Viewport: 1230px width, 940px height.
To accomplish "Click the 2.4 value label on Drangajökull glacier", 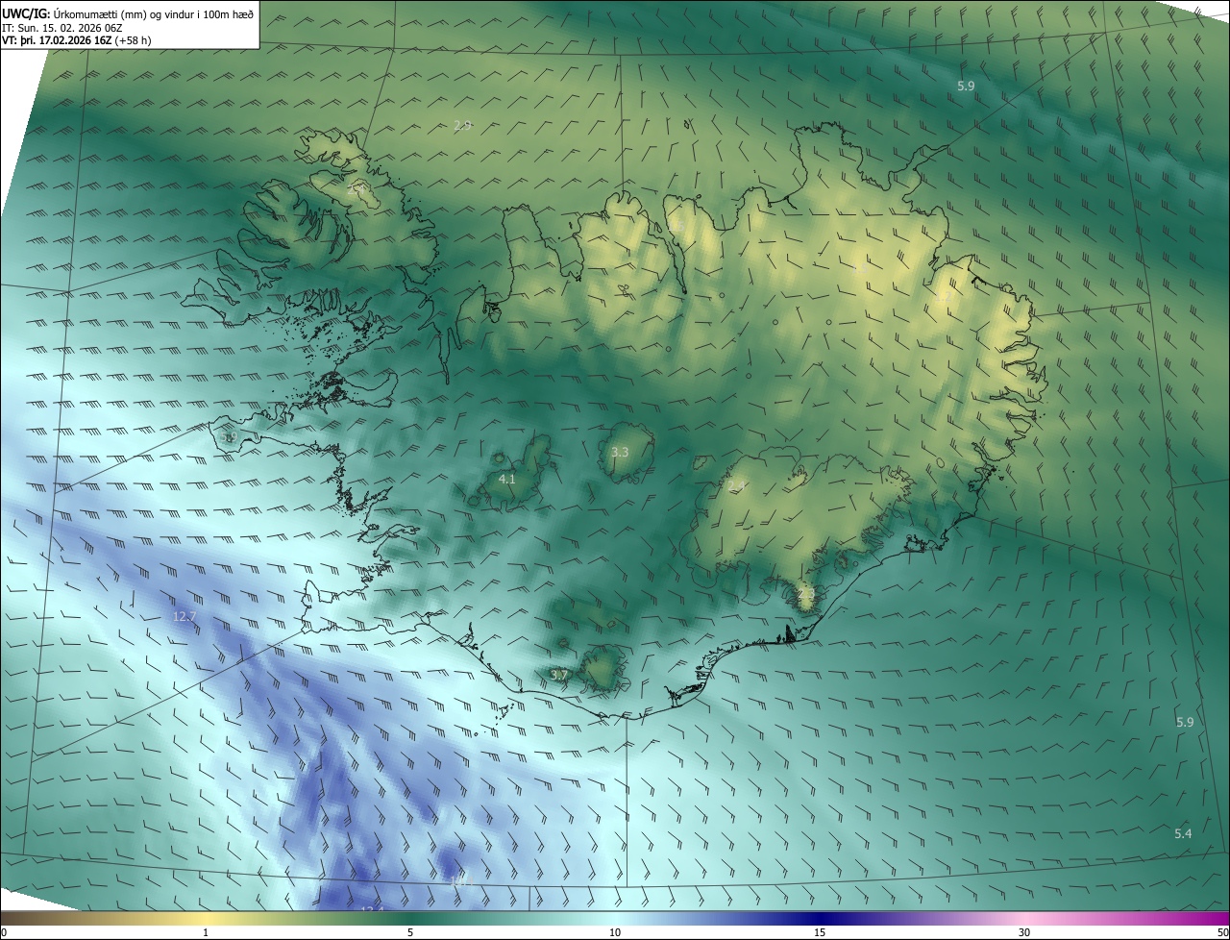I will tap(355, 191).
